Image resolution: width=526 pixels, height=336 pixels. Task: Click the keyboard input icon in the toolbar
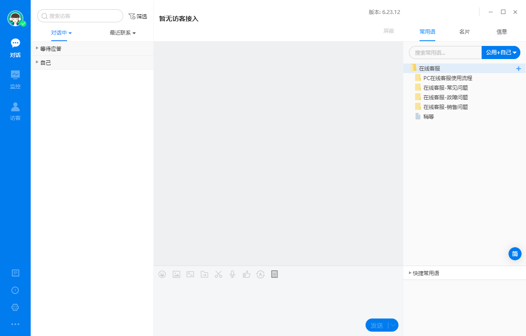coord(274,274)
